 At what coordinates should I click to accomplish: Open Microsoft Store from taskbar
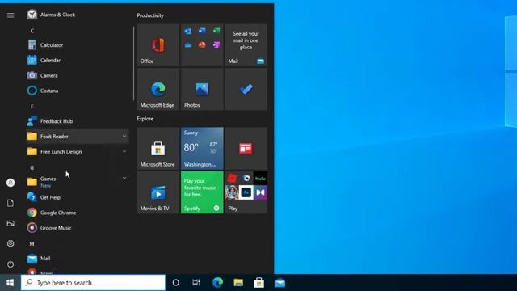coord(259,283)
